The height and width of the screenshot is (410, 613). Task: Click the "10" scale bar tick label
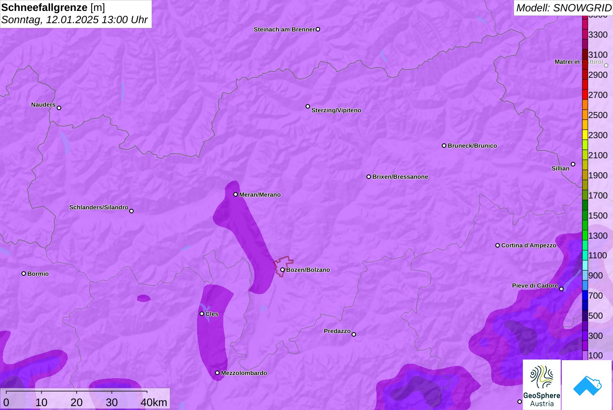click(42, 402)
